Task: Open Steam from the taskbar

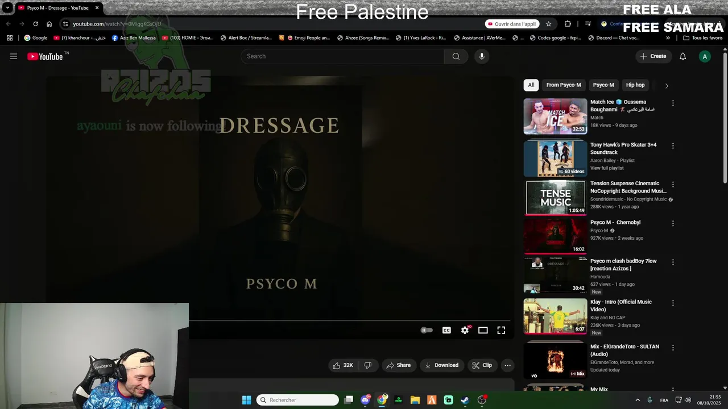Action: tap(465, 400)
